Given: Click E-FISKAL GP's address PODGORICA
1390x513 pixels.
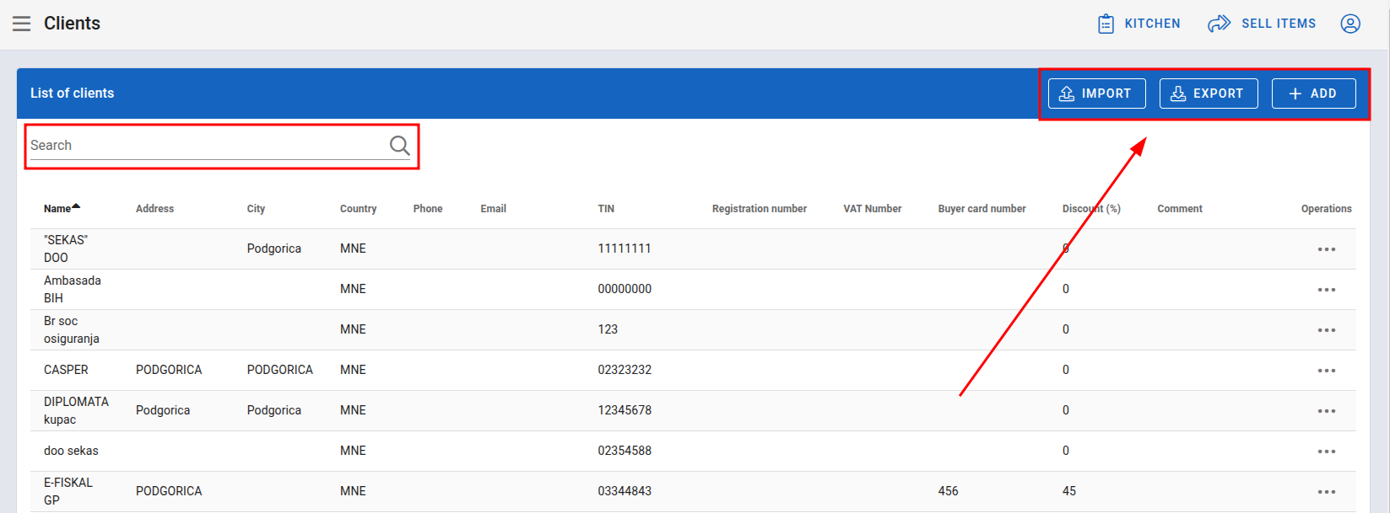Looking at the screenshot, I should coord(169,491).
